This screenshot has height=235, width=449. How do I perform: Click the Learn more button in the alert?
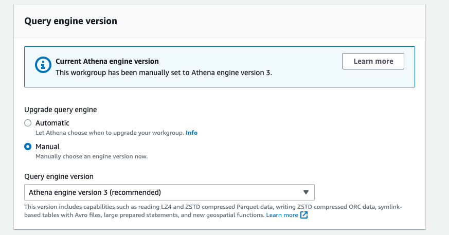(373, 61)
